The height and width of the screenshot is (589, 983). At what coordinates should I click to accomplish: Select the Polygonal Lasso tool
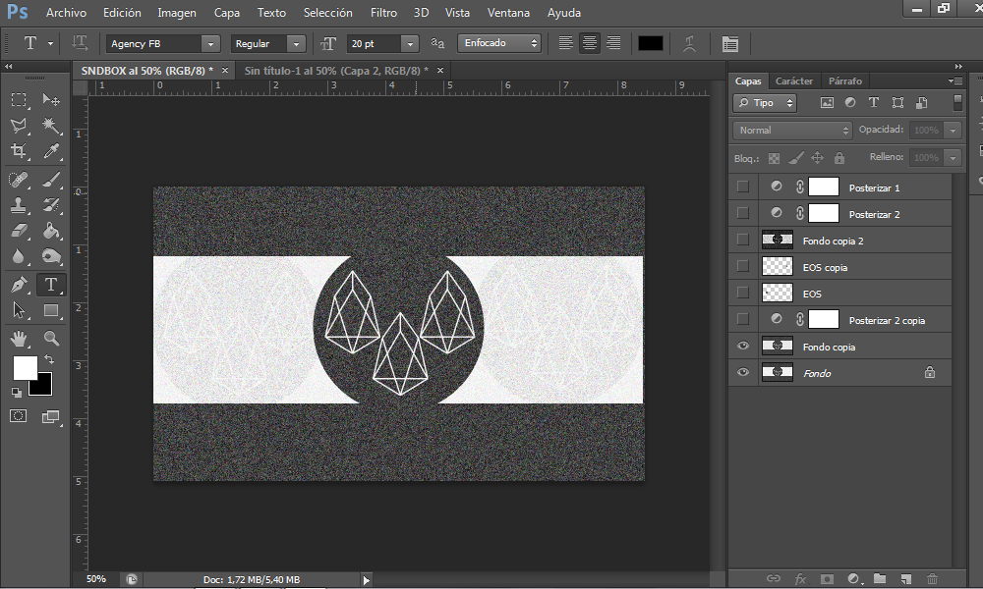(x=19, y=126)
